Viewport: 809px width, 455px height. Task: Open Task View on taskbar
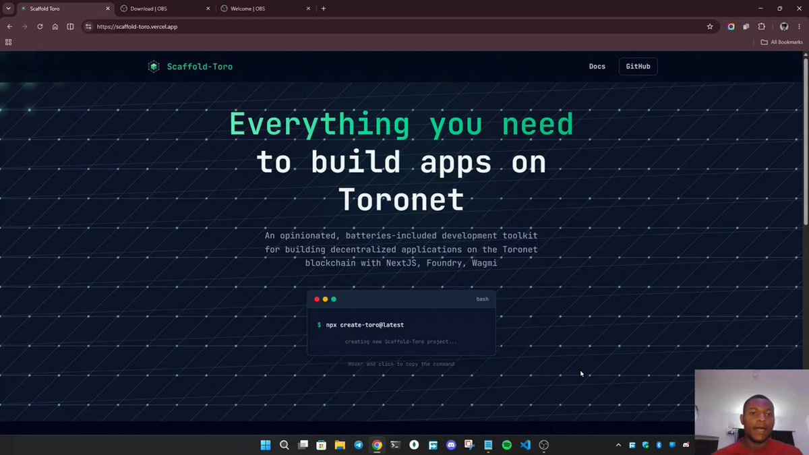[303, 445]
